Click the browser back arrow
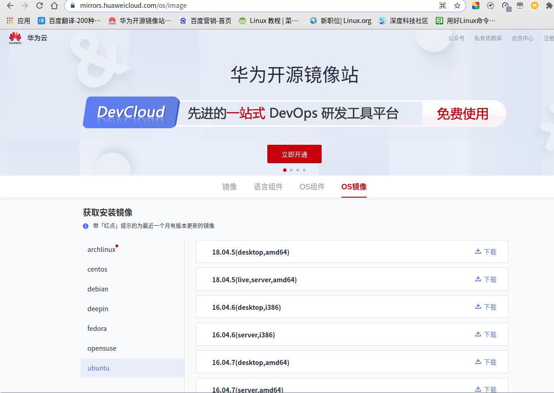 tap(10, 6)
